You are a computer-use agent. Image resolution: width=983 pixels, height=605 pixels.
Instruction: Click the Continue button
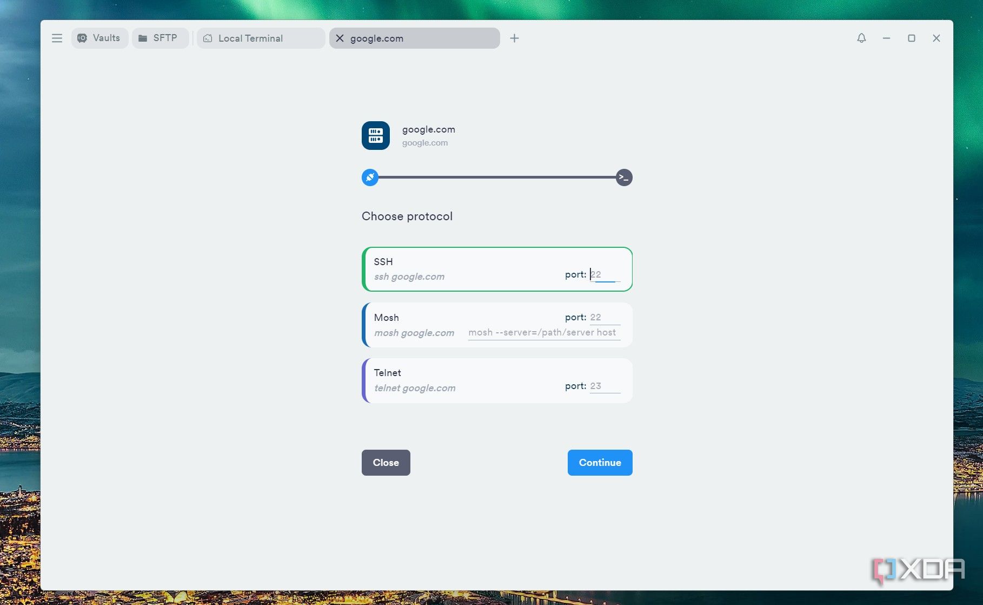pyautogui.click(x=600, y=463)
